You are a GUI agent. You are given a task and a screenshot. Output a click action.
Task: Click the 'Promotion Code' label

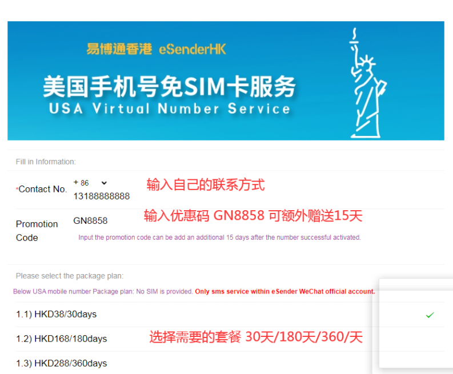click(37, 231)
